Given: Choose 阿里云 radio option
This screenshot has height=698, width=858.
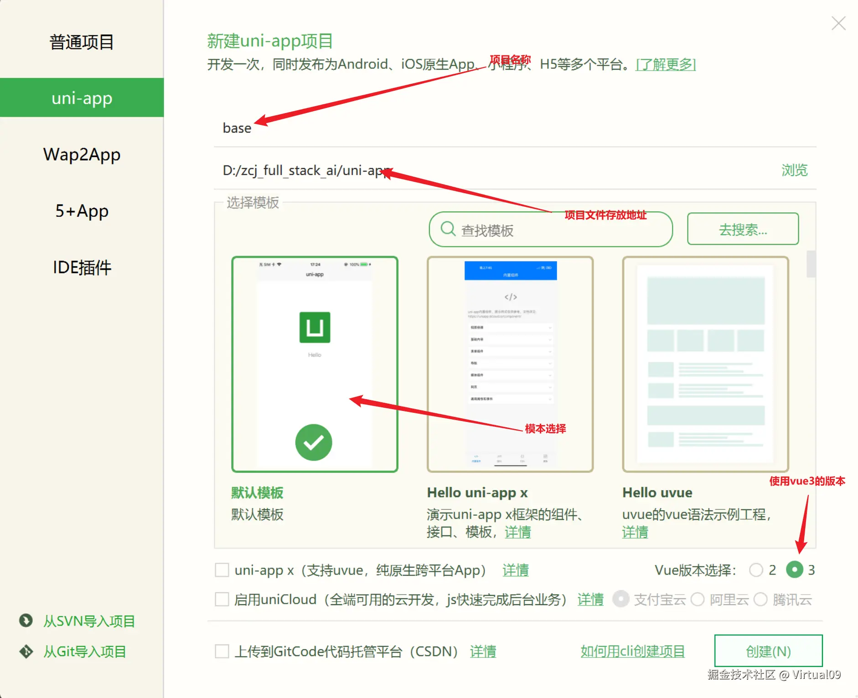Looking at the screenshot, I should [x=698, y=599].
